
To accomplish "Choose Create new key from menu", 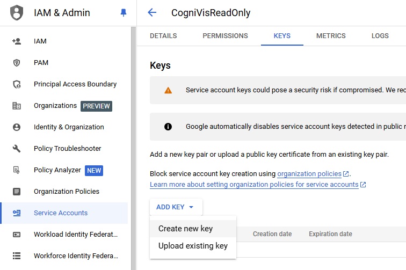I will point(186,229).
